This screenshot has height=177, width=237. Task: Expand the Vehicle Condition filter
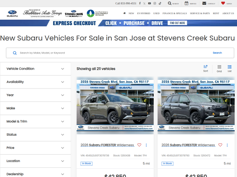[36, 69]
